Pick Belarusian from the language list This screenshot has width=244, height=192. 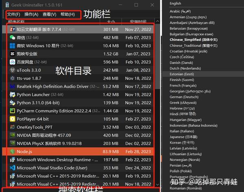(x=189, y=28)
